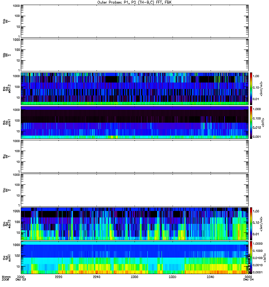Click the "2300" time axis label
The width and height of the screenshot is (269, 287).
[134, 277]
